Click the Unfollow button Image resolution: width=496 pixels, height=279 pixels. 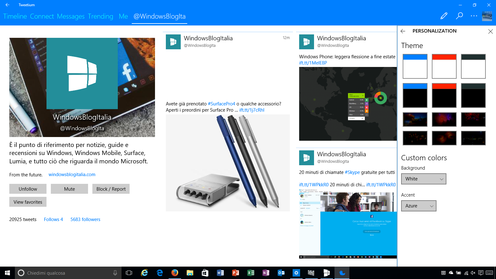(28, 189)
